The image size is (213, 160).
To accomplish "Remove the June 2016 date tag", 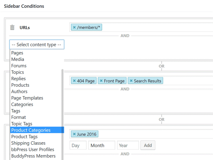I will click(x=74, y=134).
